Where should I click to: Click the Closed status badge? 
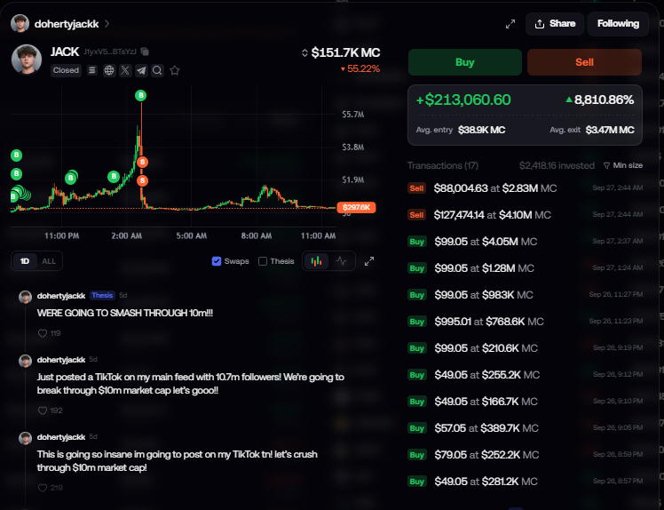point(66,70)
